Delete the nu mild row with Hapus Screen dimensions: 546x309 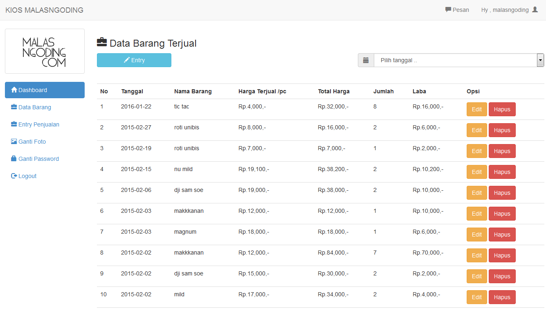[502, 172]
